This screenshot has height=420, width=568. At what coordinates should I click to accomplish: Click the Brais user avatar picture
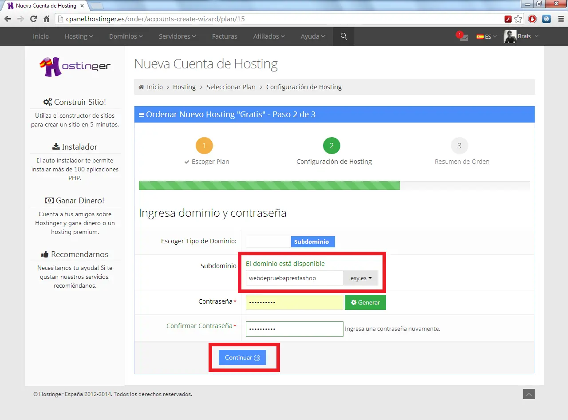tap(510, 36)
